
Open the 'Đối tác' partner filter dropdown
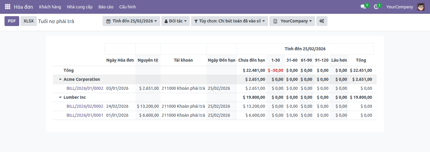(x=175, y=21)
